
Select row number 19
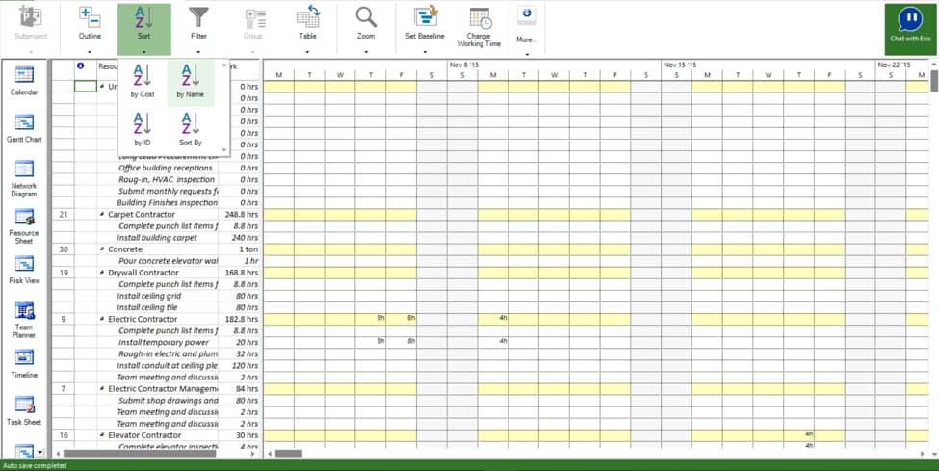click(x=63, y=273)
